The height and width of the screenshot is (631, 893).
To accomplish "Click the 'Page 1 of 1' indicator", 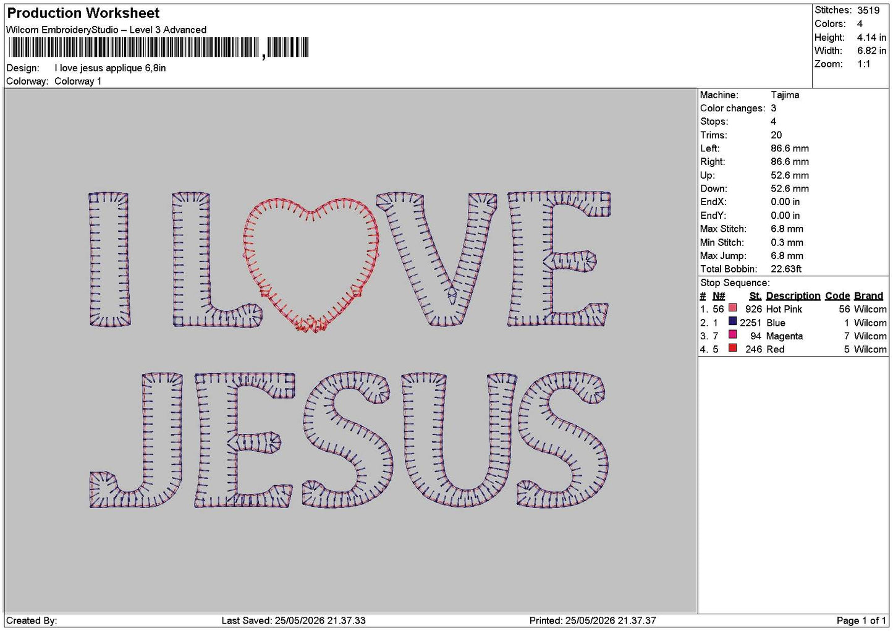I will 861,620.
